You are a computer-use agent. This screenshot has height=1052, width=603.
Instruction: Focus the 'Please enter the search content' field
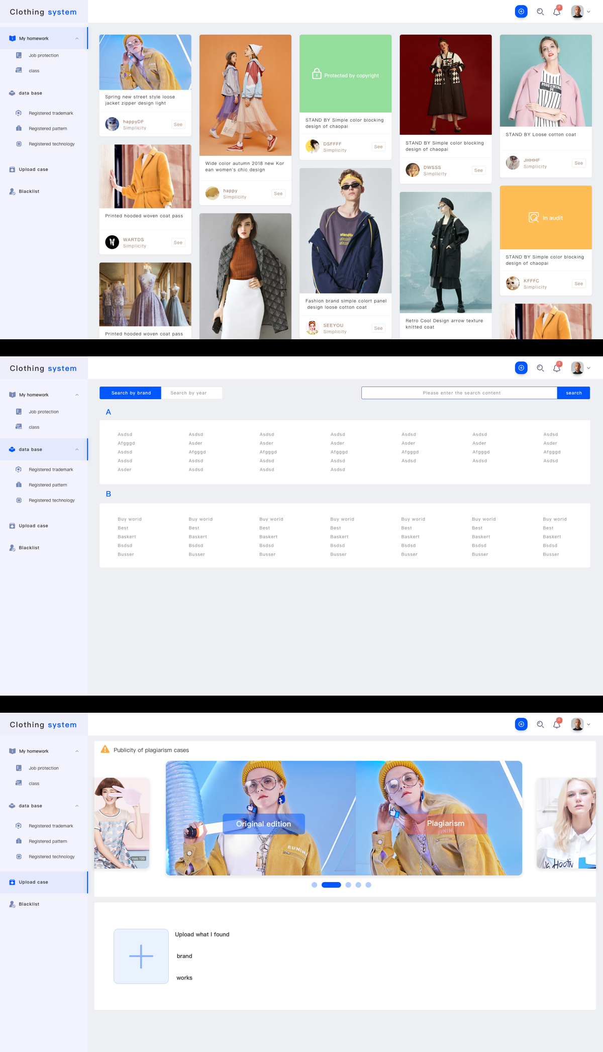coord(459,393)
